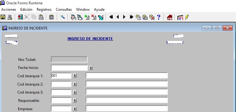Open the clipboard list icon
Screen dimensions: 236x112
click(x=51, y=17)
